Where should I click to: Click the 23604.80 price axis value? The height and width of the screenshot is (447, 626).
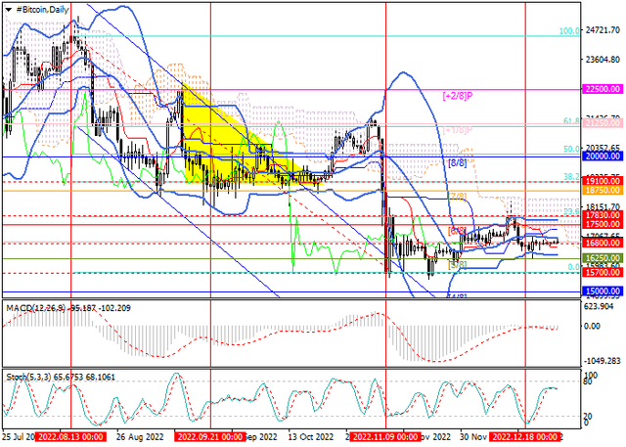tap(603, 59)
